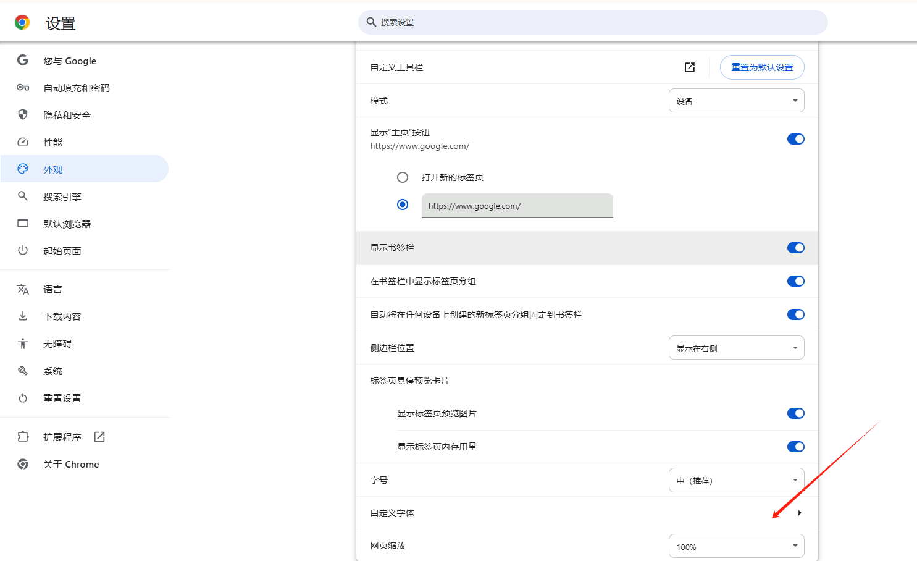Viewport: 917px width, 561px height.
Task: Go to 自动填充和密码 section
Action: (85, 88)
